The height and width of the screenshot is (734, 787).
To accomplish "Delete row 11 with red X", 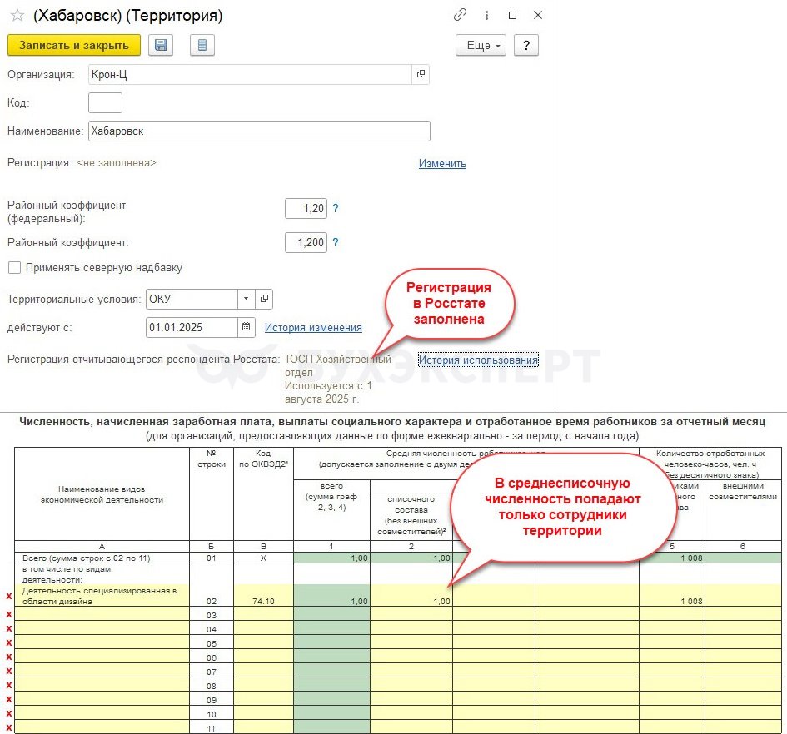I will click(x=8, y=727).
